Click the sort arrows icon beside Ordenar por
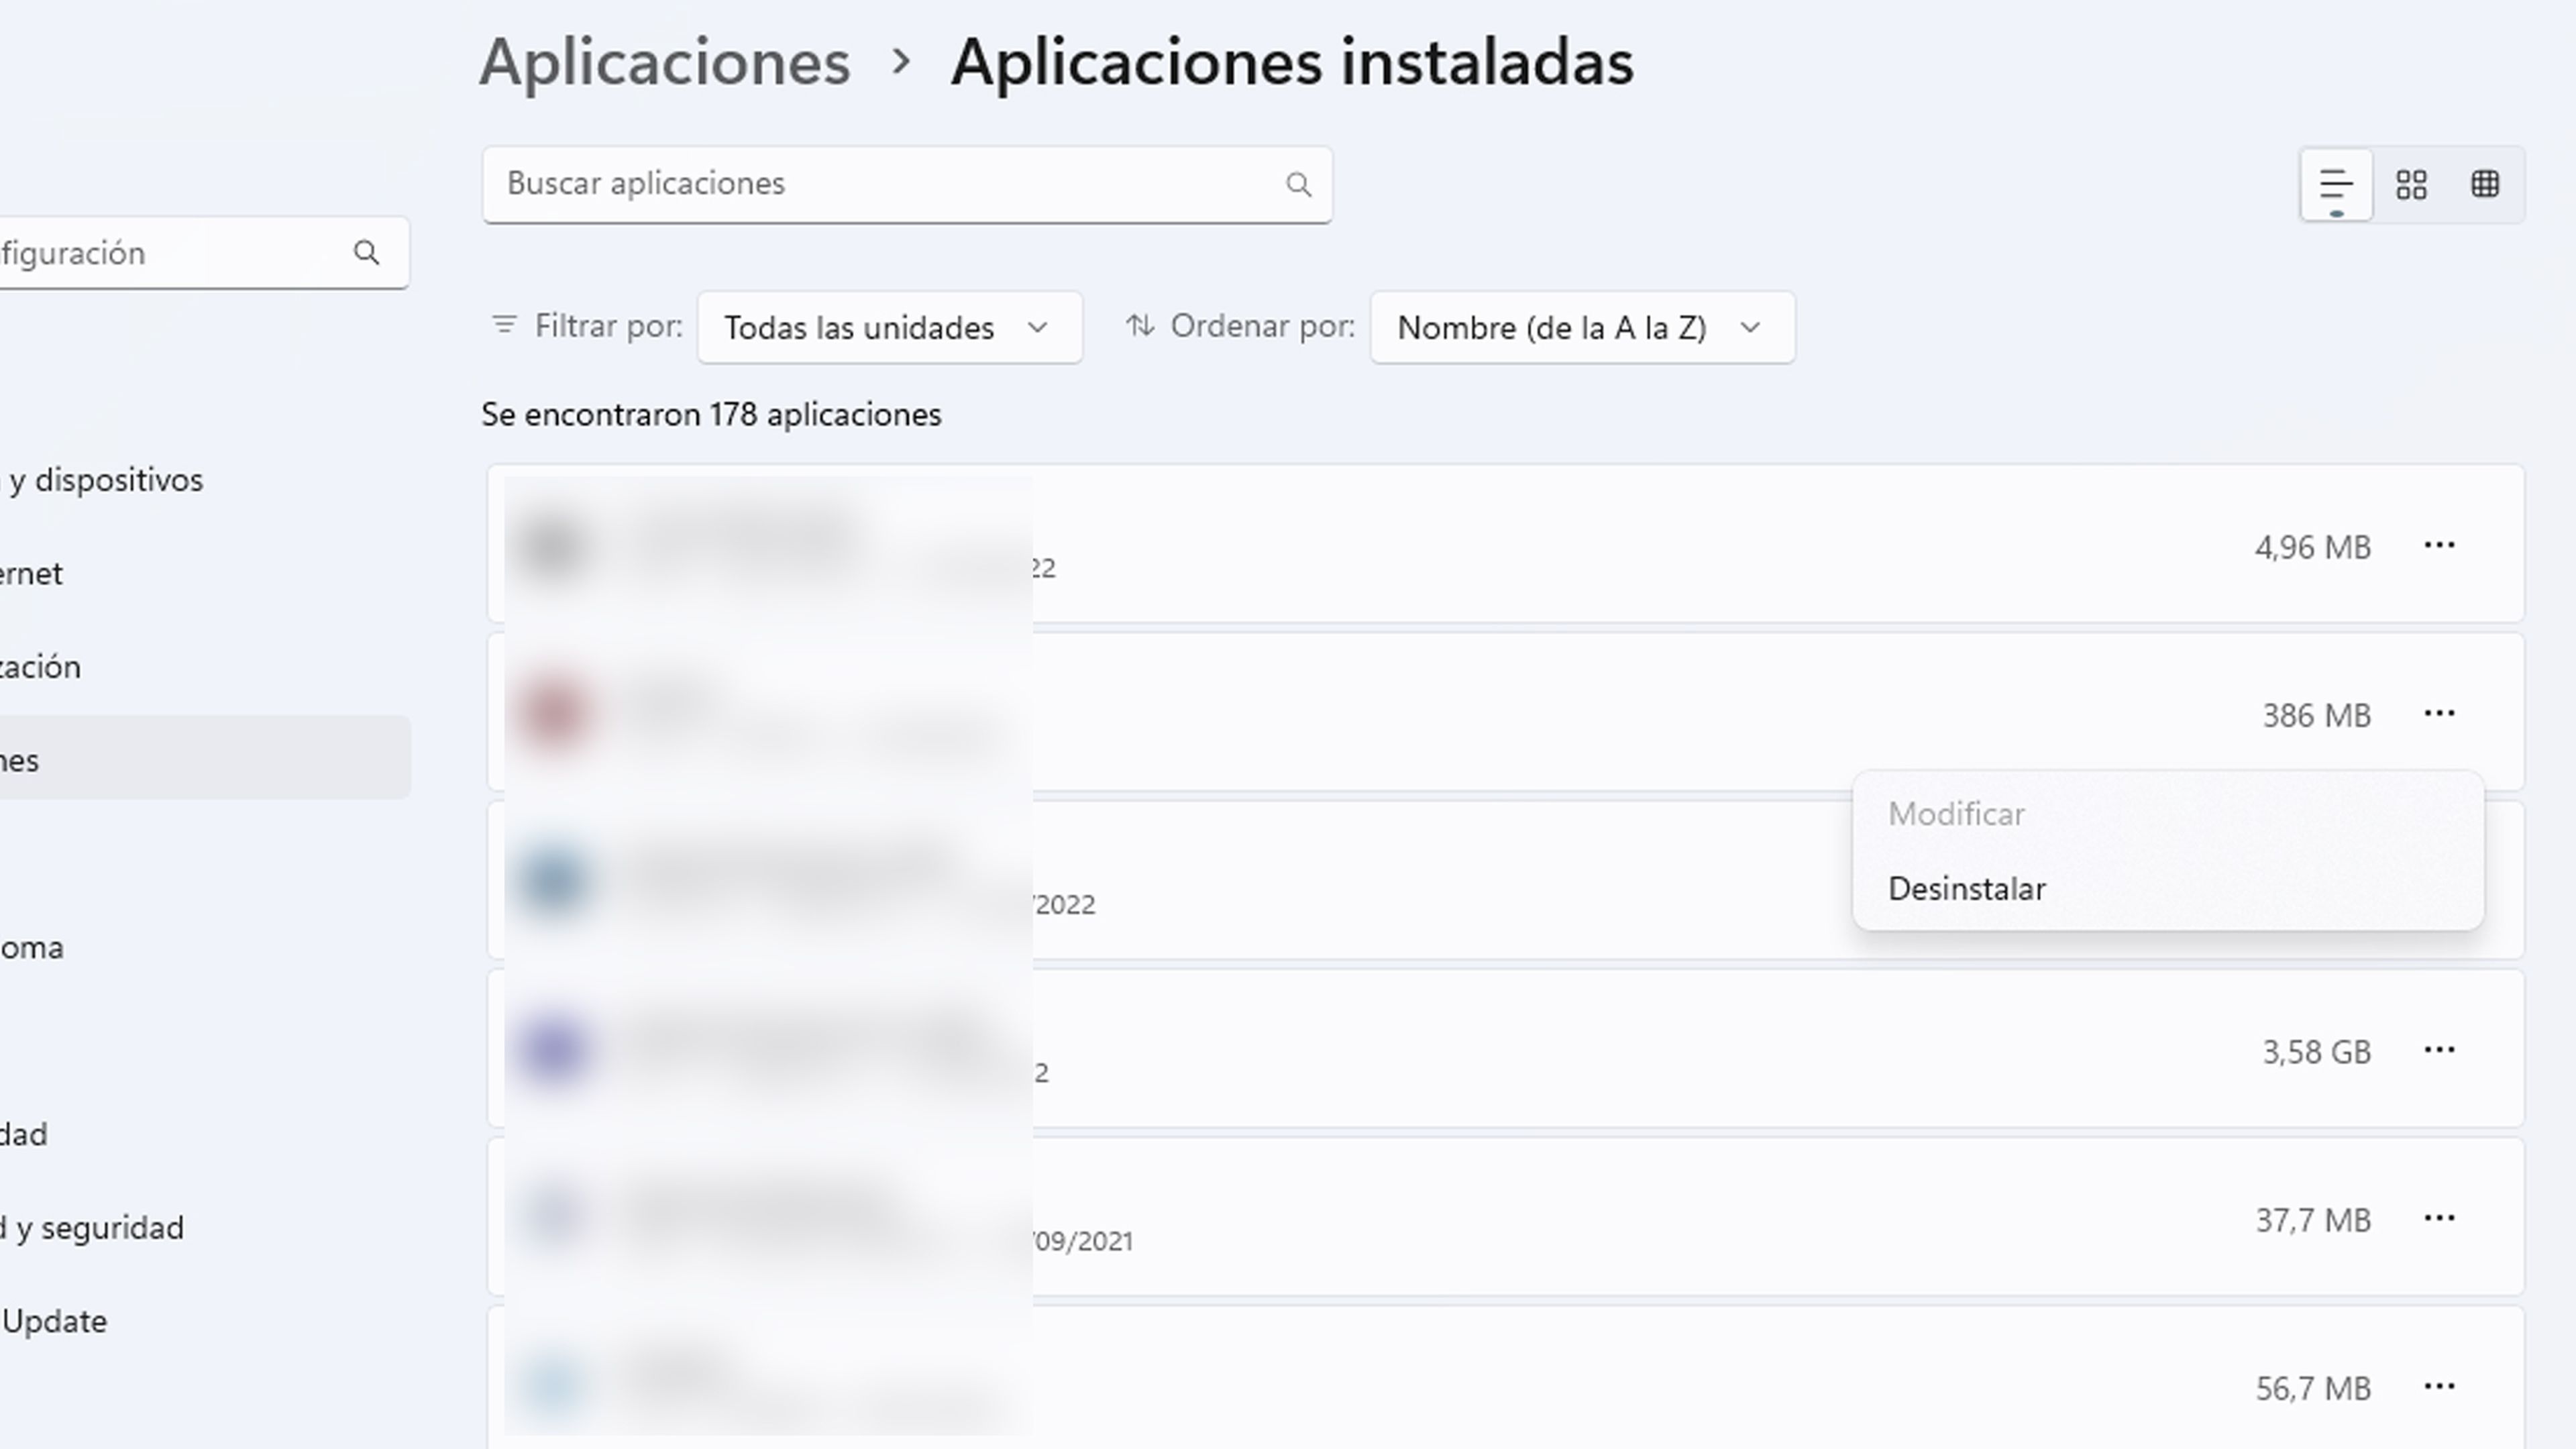Screen dimensions: 2576x1449 1140,325
